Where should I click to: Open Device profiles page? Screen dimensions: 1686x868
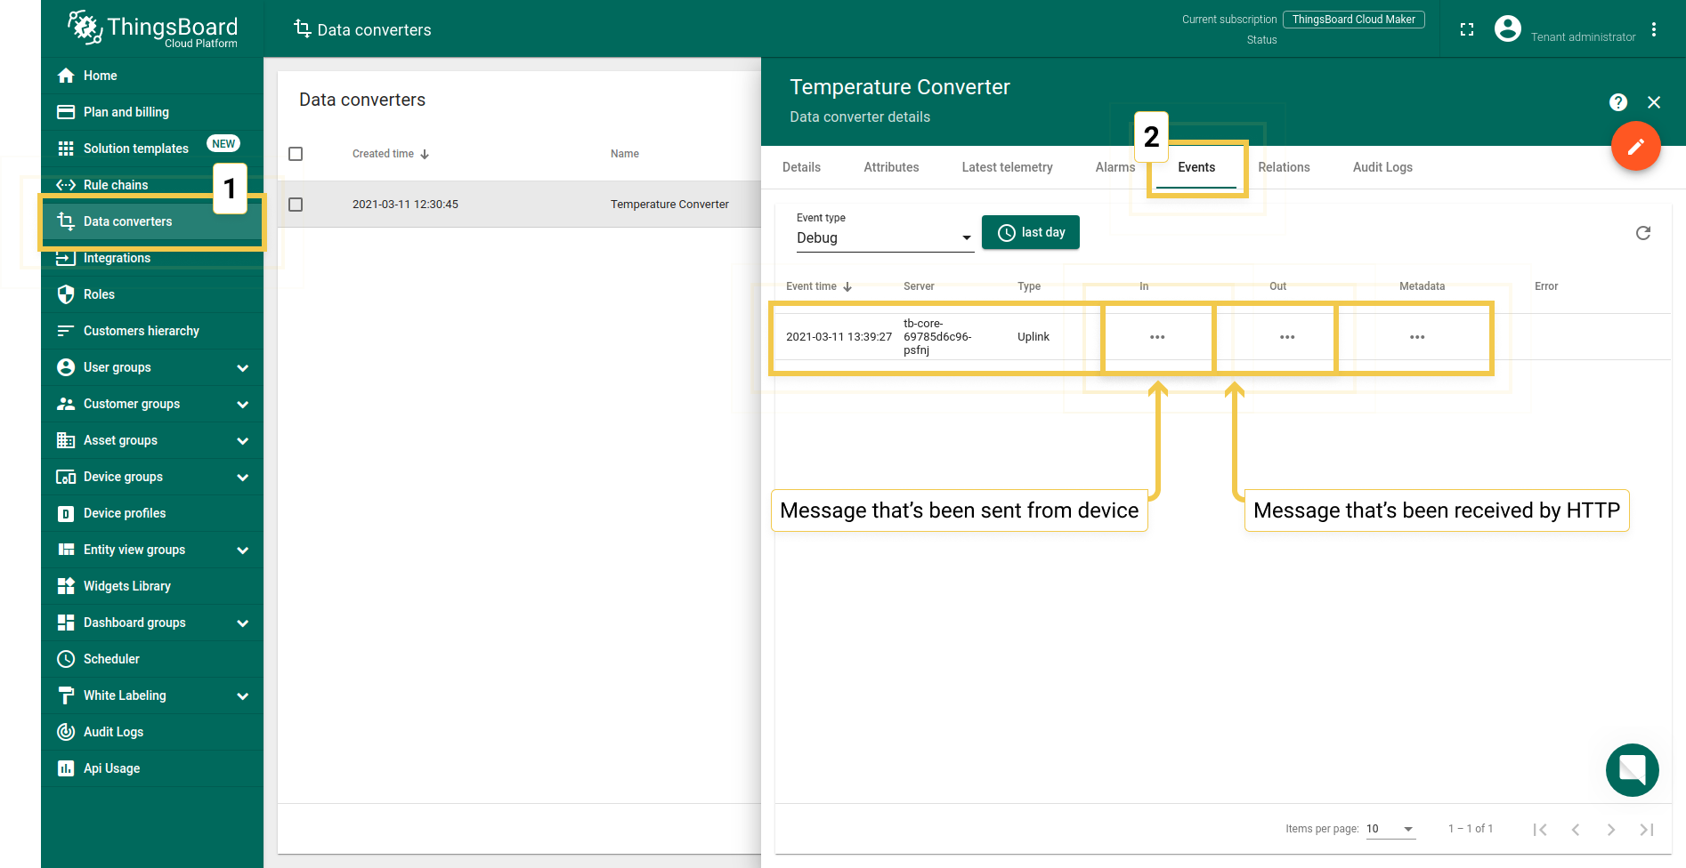pyautogui.click(x=152, y=513)
